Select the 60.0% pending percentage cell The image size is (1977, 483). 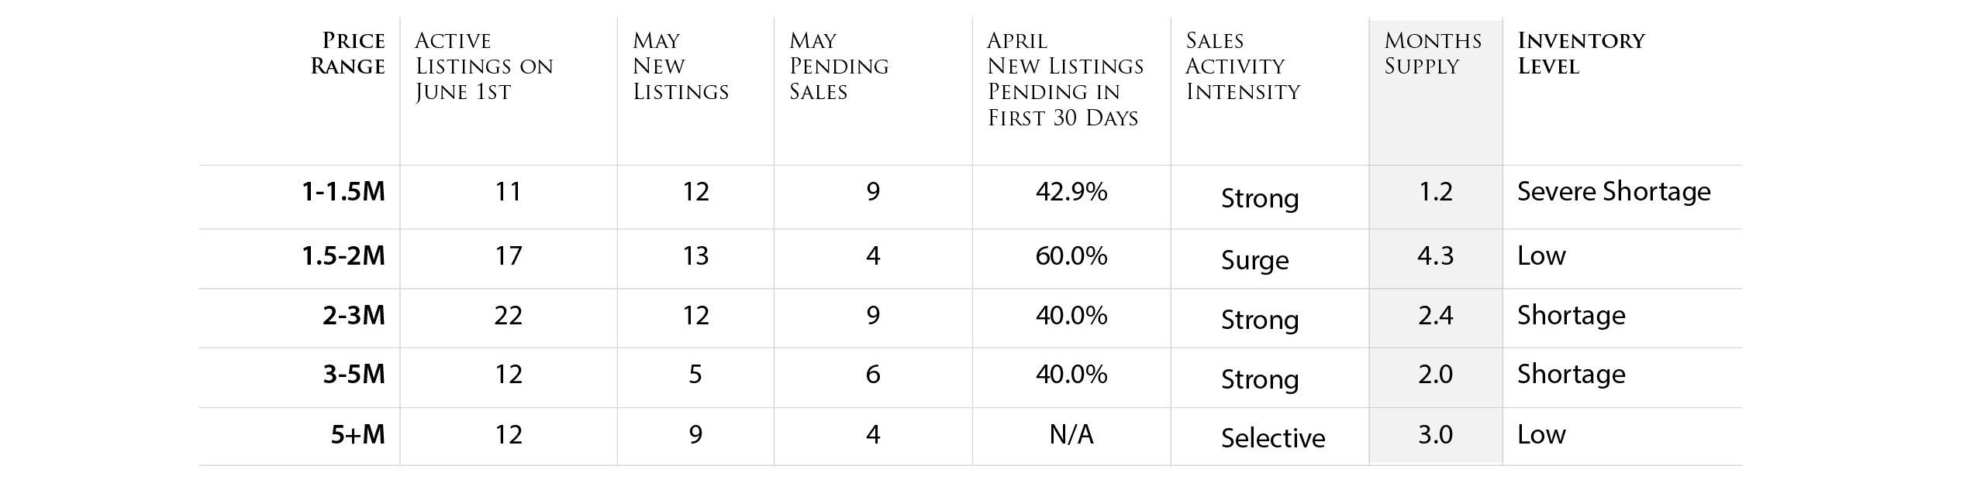[x=1071, y=255]
